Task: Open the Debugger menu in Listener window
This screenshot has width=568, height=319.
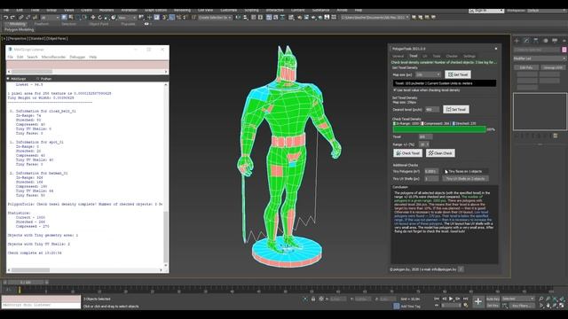Action: tap(77, 57)
